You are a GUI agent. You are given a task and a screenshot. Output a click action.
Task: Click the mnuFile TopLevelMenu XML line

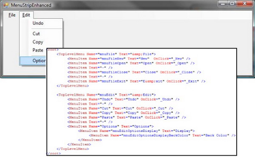point(106,54)
